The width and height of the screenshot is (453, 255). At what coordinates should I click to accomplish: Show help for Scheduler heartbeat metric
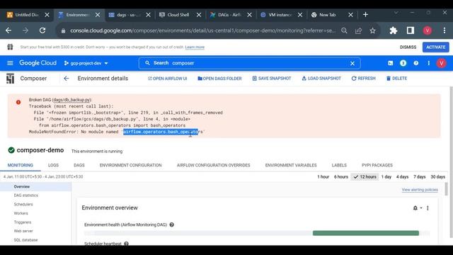[126, 244]
